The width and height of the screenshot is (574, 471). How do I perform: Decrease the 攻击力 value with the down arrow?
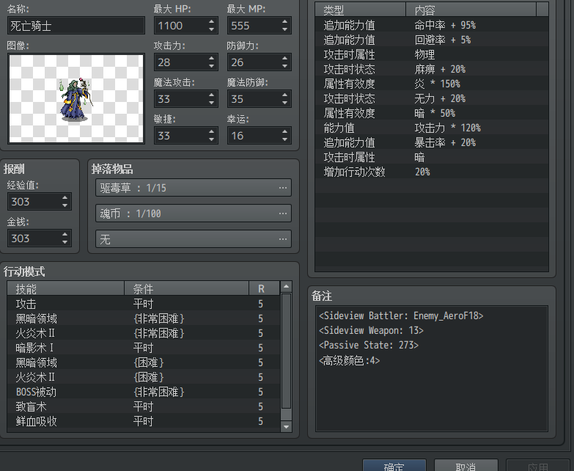click(212, 66)
